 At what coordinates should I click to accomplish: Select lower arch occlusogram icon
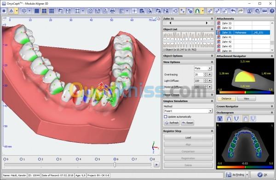pos(236,118)
